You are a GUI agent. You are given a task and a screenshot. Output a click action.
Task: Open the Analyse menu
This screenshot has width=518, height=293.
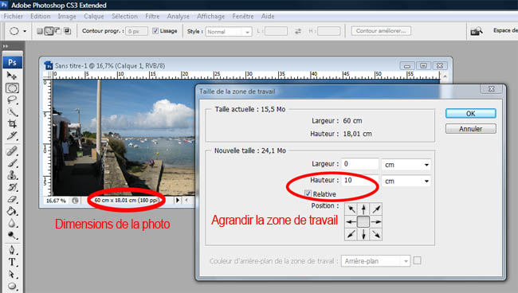point(178,16)
